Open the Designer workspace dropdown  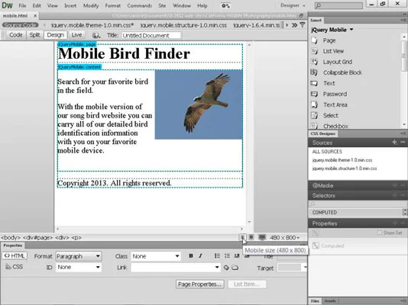coord(293,5)
